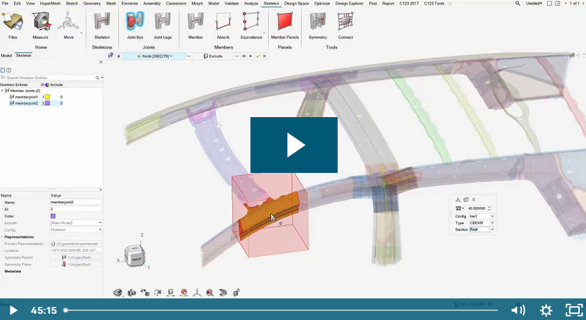Mute the video using speaker icon
586x320 pixels.
[518, 310]
